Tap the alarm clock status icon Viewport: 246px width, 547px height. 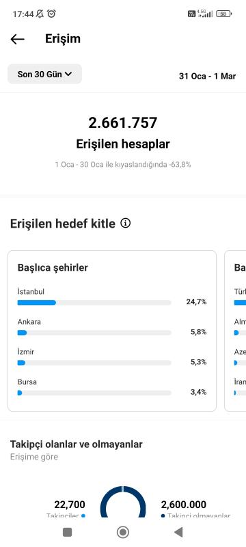[51, 14]
